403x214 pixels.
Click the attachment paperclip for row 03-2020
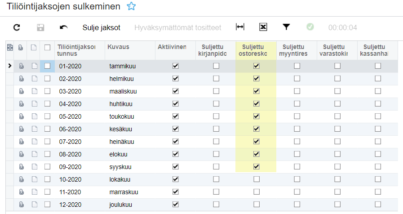pos(21,91)
